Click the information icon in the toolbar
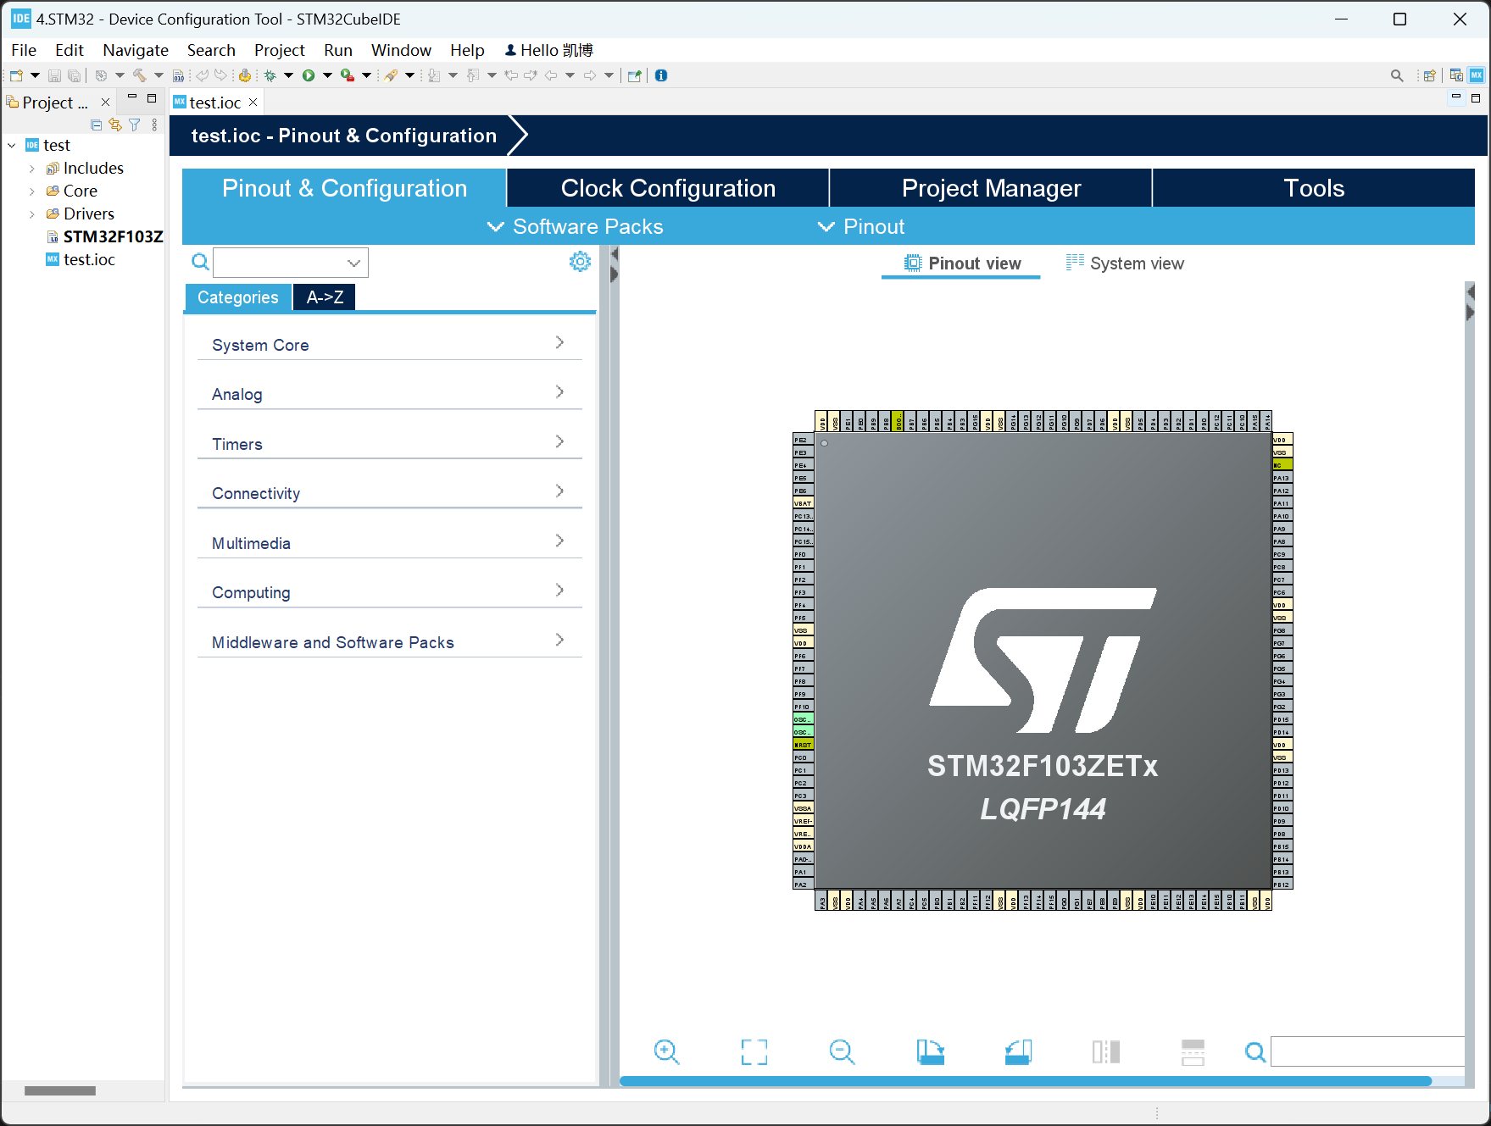The image size is (1491, 1126). tap(661, 75)
